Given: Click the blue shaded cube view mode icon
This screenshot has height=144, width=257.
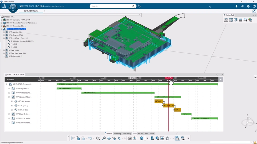Looking at the screenshot, I should 142,138.
